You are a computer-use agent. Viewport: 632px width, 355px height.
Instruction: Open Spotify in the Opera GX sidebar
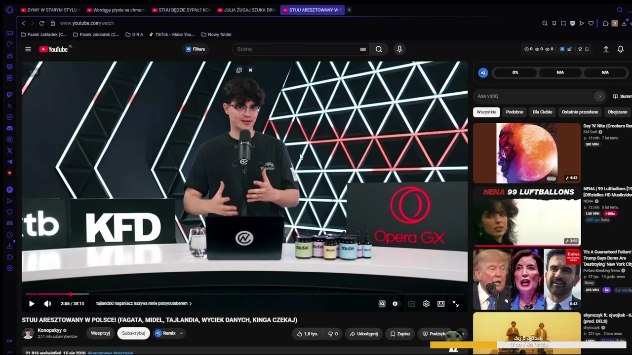coord(9,190)
